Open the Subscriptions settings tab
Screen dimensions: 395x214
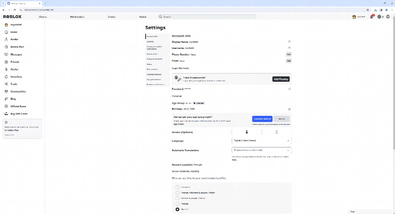tap(157, 69)
